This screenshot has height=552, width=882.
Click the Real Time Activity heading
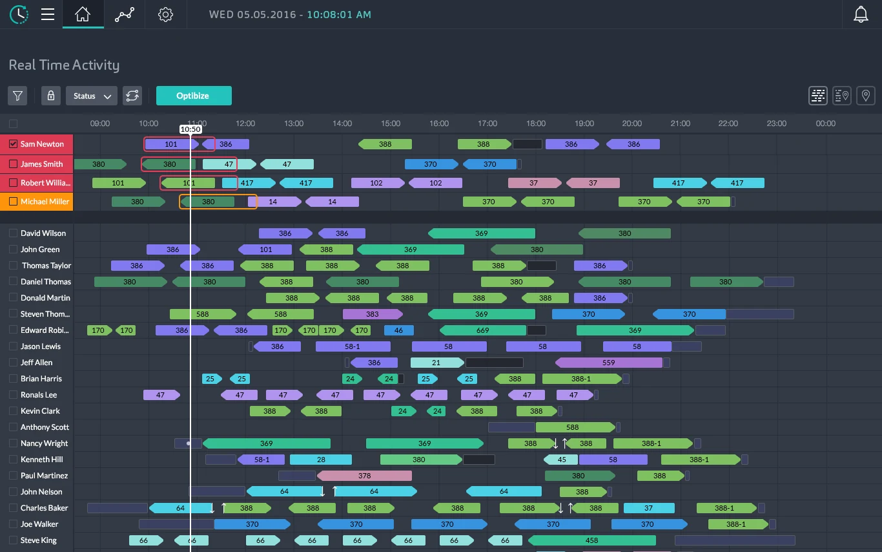[x=64, y=65]
